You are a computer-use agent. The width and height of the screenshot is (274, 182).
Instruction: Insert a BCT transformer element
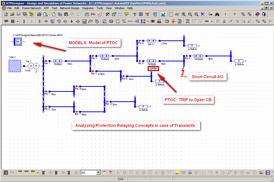click(53, 21)
